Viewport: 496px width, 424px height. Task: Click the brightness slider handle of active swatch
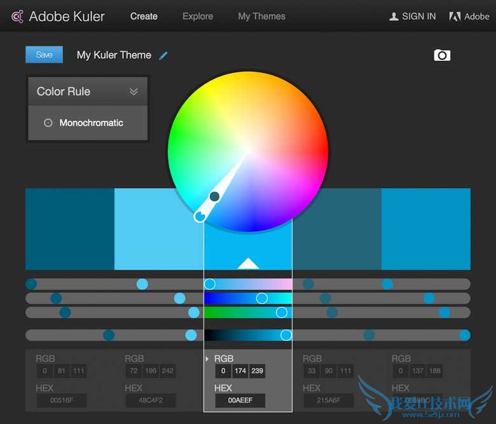pos(286,335)
